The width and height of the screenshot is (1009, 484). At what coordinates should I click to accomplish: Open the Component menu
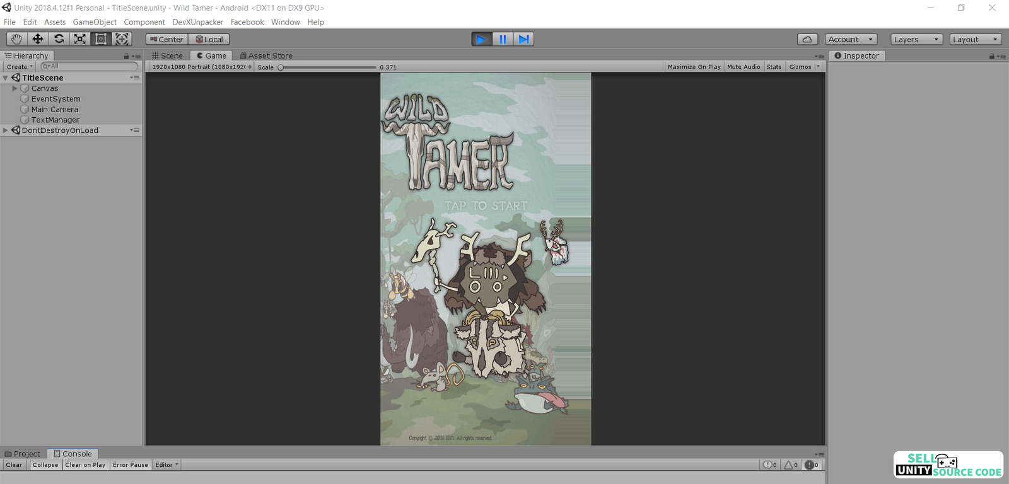(144, 22)
